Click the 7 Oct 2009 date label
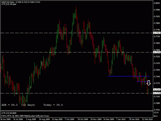Viewport: 161px width, 121px height. [x=69, y=119]
